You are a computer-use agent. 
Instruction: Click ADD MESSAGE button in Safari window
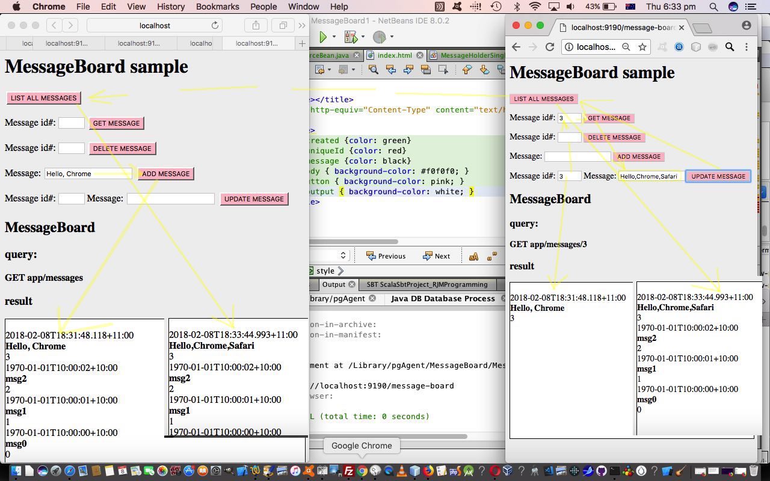click(166, 174)
